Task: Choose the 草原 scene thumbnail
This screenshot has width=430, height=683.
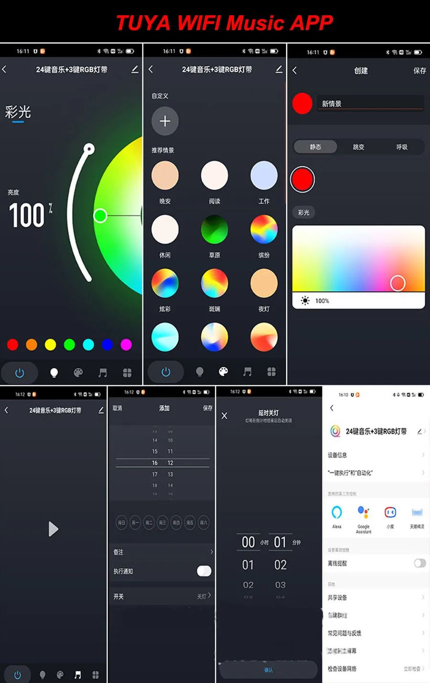Action: 215,229
